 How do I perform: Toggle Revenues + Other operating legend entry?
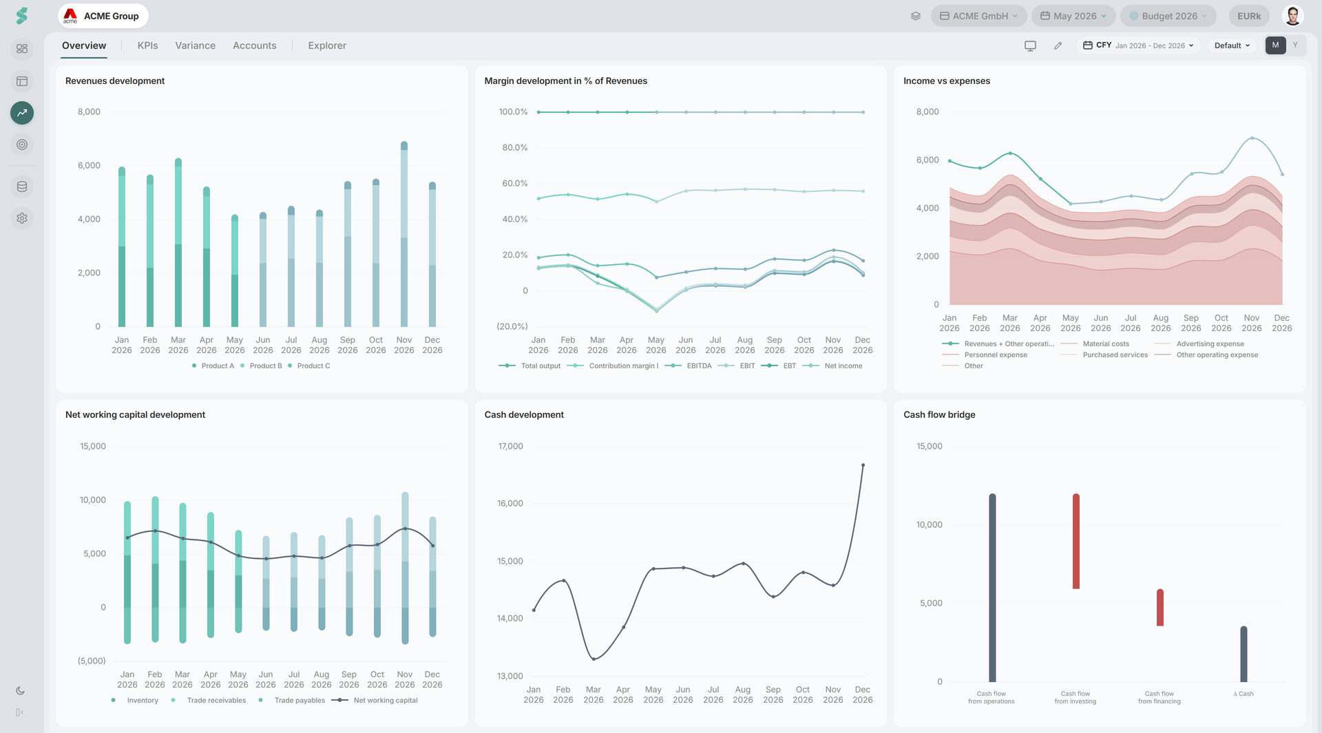point(998,344)
